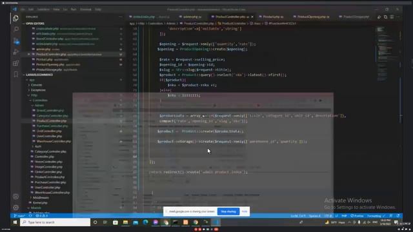Image resolution: width=413 pixels, height=232 pixels.
Task: Open the Explorer view in activity bar
Action: 15,18
